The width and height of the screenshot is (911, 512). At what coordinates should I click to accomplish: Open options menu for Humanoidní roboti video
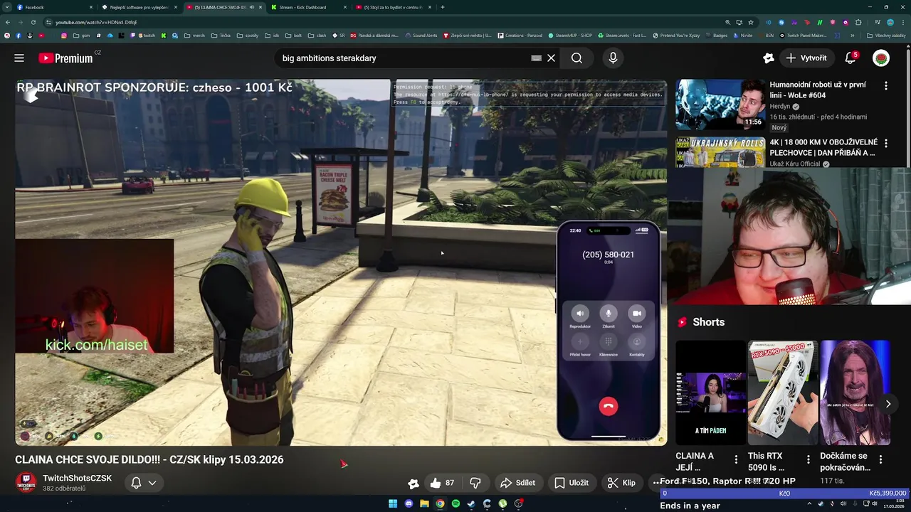886,85
